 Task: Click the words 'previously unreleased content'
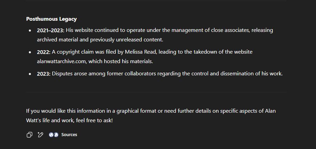(x=127, y=40)
